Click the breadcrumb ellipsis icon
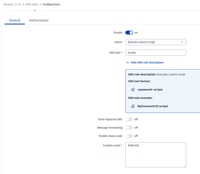 point(20,4)
